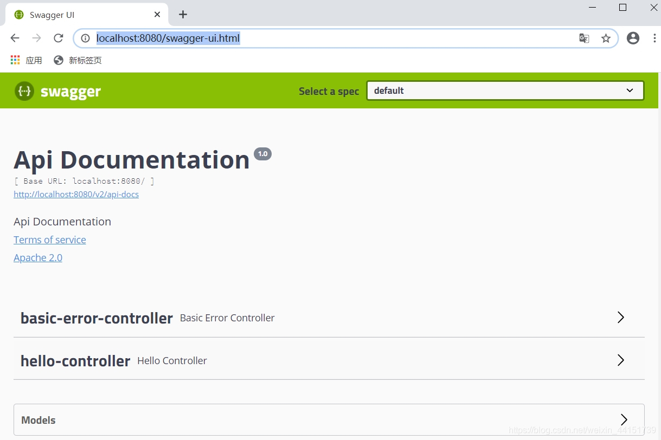
Task: Select the Swagger UI tab
Action: point(87,15)
